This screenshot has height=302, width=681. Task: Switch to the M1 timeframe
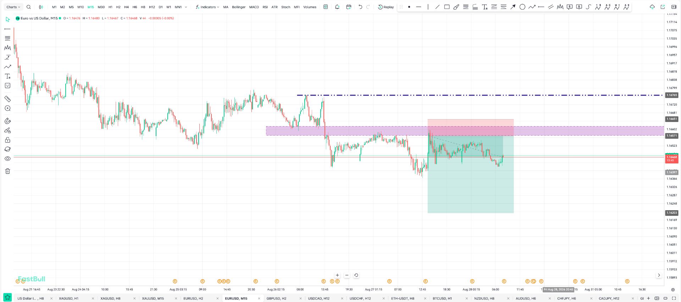pyautogui.click(x=54, y=7)
